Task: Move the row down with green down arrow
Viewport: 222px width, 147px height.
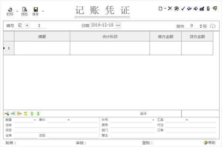Action: coord(38,114)
